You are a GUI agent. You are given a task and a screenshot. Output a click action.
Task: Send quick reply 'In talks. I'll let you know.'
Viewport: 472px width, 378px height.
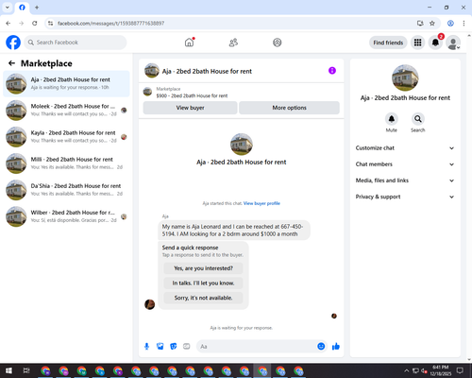[x=203, y=283]
